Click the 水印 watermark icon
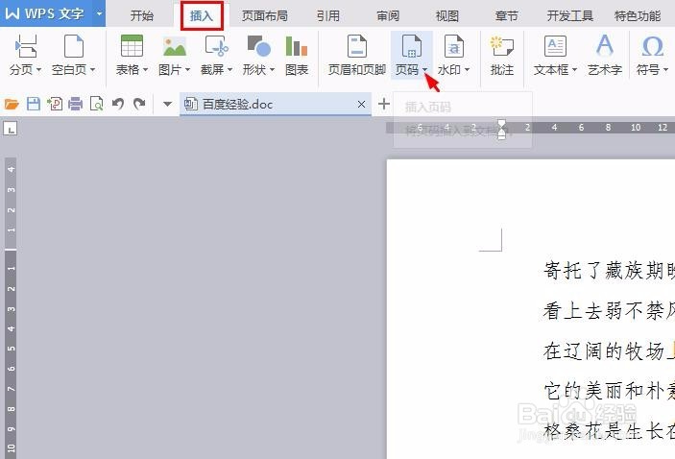 point(454,46)
